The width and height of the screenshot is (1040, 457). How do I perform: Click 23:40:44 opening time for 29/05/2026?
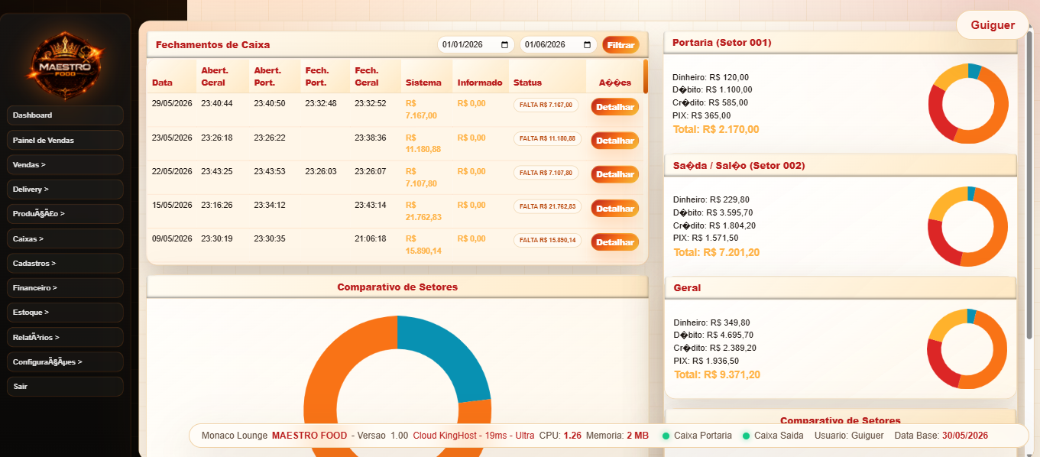pos(217,103)
